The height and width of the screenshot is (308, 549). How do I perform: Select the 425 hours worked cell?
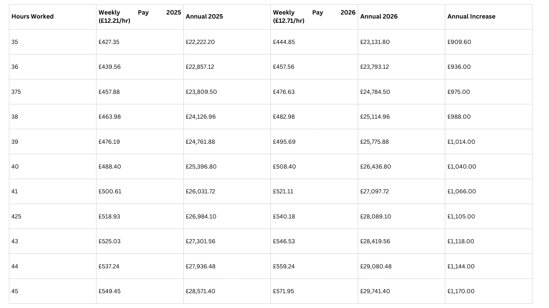[16, 216]
